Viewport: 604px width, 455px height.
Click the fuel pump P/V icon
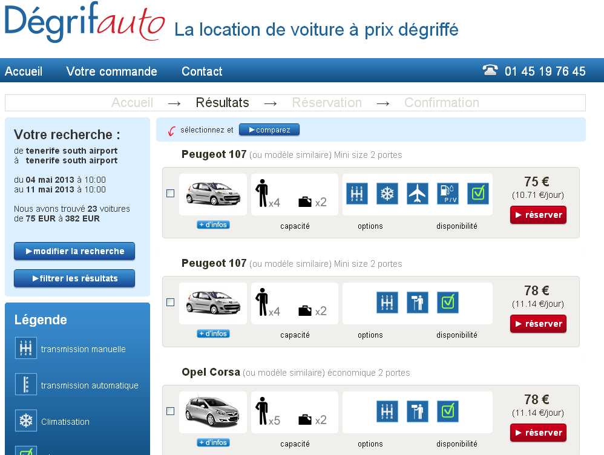pos(448,194)
